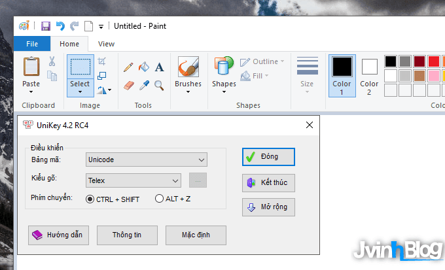
Task: Open the File menu in Paint
Action: click(x=32, y=44)
